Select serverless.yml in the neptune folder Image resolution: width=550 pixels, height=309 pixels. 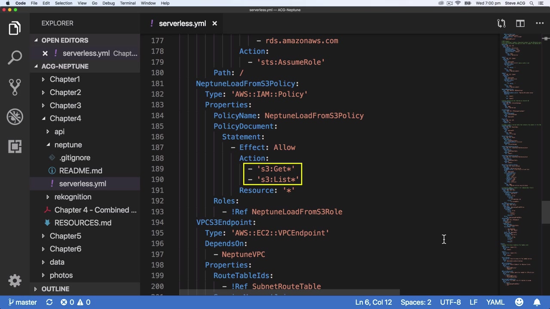[82, 184]
